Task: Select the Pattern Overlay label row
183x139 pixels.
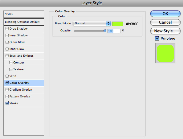Action: pyautogui.click(x=24, y=96)
